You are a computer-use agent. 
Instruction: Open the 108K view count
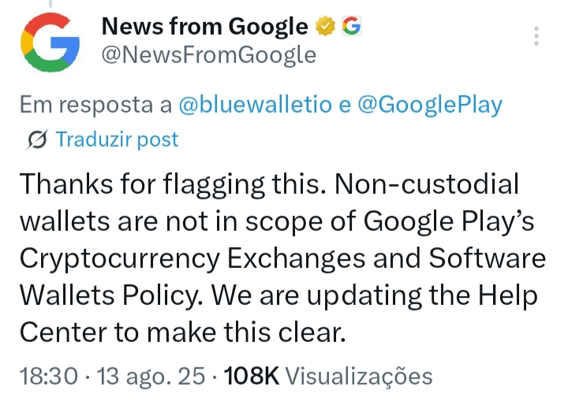point(252,376)
